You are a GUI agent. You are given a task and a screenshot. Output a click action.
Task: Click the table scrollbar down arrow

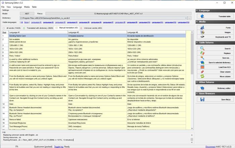192,129
